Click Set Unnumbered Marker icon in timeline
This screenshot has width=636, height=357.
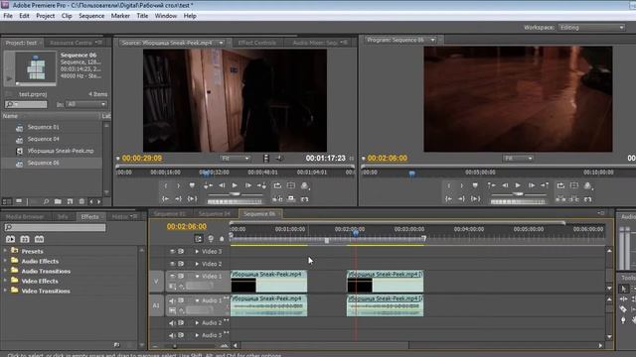[222, 239]
